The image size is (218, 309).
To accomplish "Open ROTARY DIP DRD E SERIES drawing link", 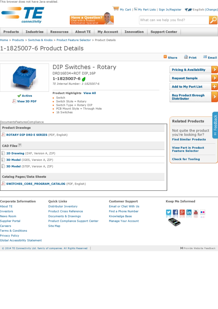I will [x=27, y=135].
